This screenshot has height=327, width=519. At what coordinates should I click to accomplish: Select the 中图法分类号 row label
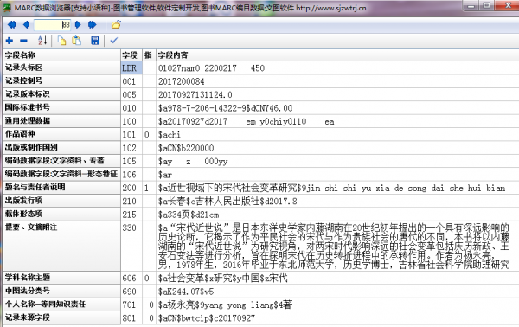coord(62,291)
